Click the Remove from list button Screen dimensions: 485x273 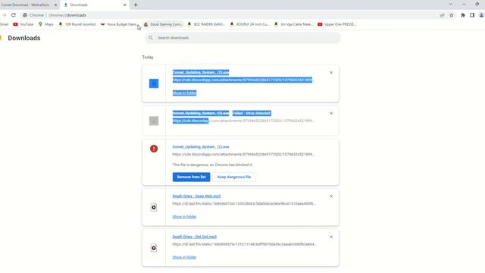191,177
